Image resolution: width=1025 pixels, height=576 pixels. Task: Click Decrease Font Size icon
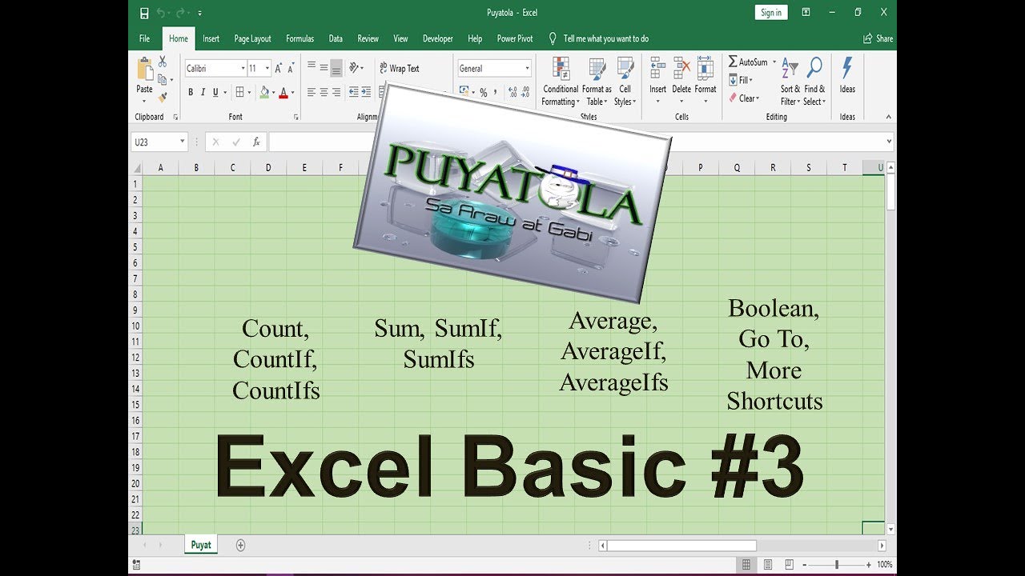tap(291, 69)
